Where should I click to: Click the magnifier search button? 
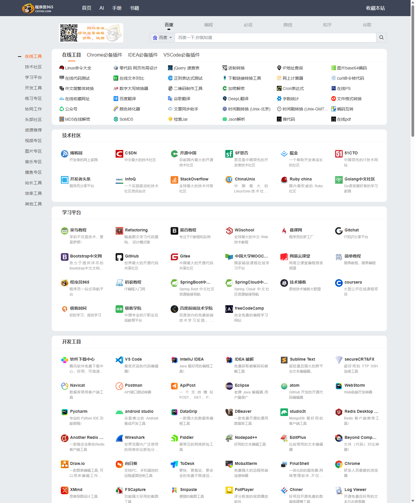pos(381,37)
